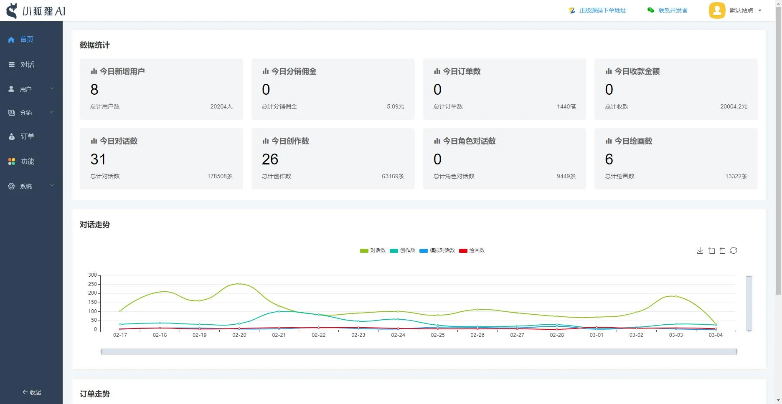Click the horizontal data zoom slider bar
782x404 pixels.
click(419, 352)
